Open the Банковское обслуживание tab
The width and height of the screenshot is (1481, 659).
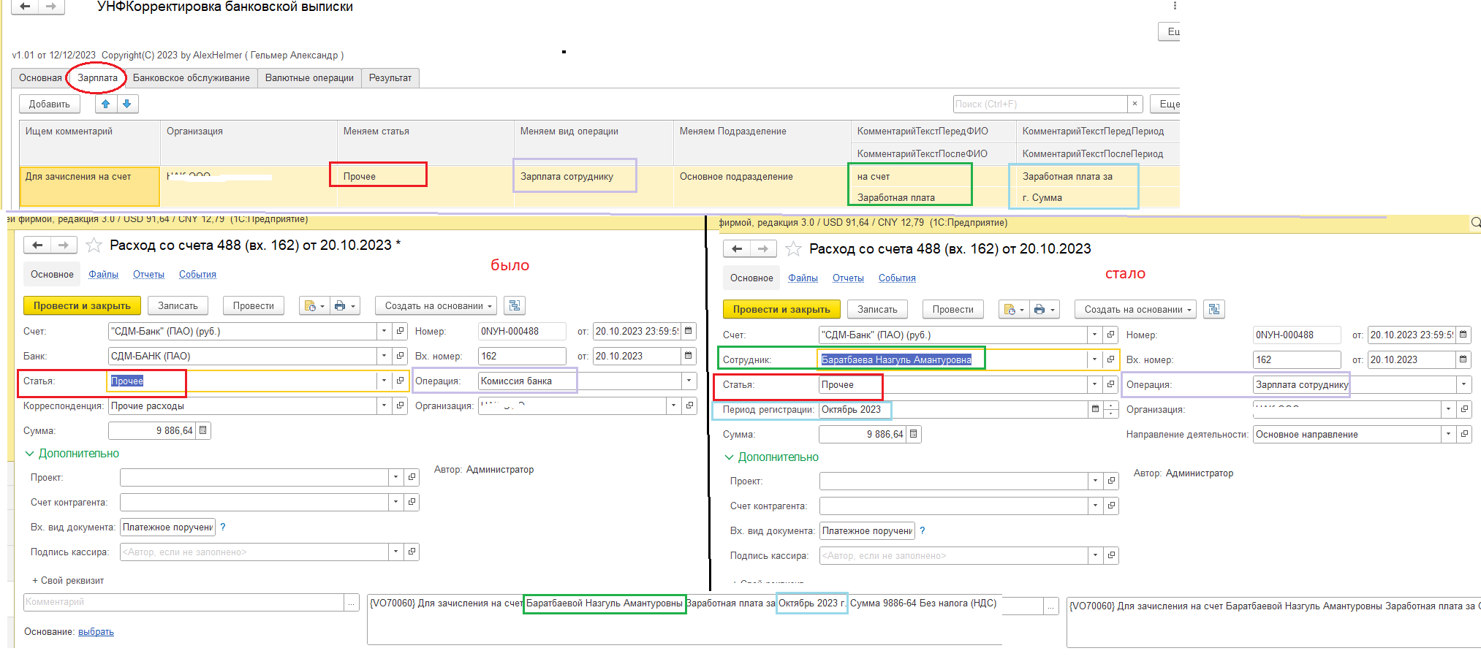[x=191, y=78]
